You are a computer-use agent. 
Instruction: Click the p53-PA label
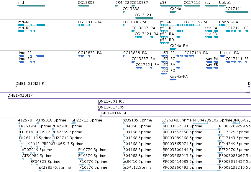pyautogui.click(x=168, y=65)
